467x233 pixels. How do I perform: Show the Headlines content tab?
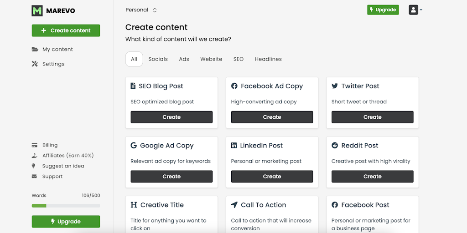click(268, 59)
